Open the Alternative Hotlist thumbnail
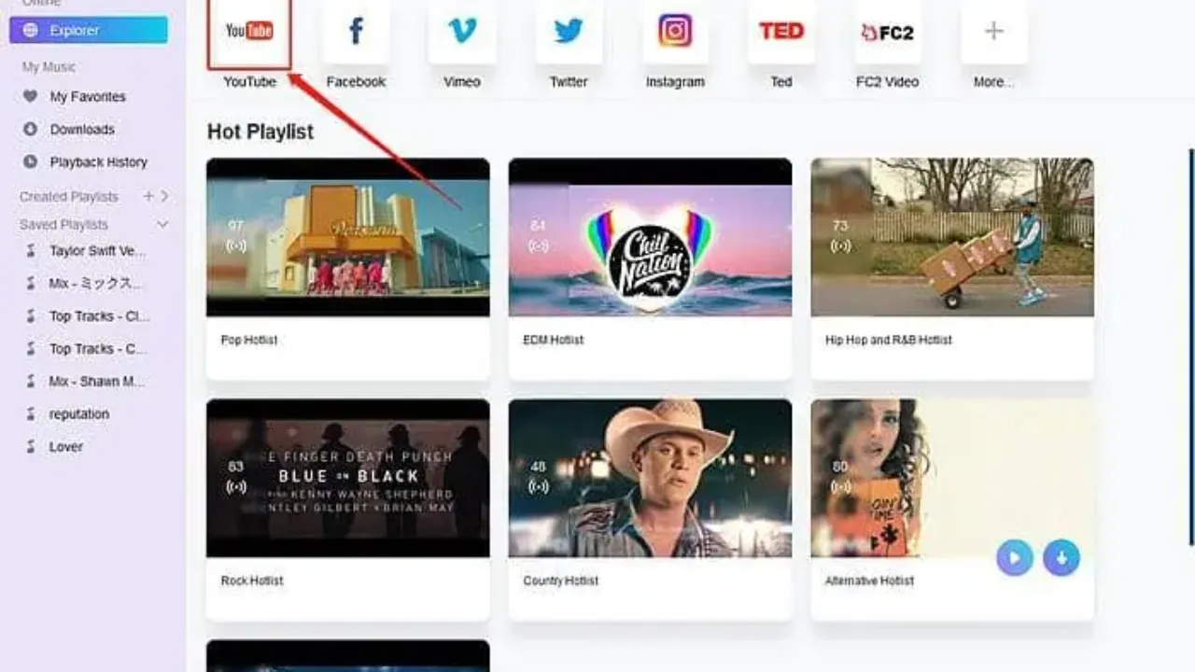The image size is (1195, 672). point(952,478)
